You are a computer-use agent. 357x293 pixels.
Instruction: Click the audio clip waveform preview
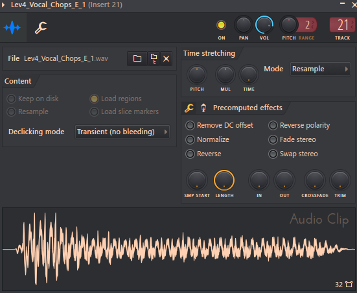179,249
